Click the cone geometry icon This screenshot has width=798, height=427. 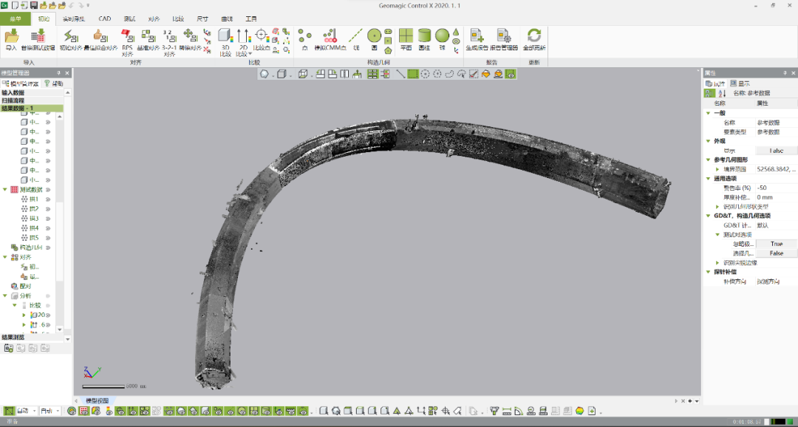tap(455, 32)
